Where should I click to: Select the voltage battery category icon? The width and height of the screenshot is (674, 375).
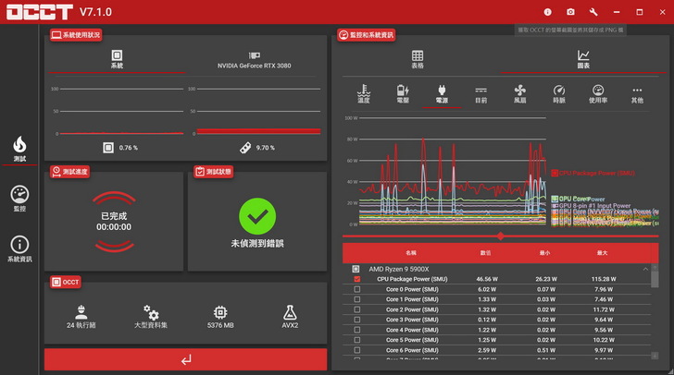(x=403, y=93)
